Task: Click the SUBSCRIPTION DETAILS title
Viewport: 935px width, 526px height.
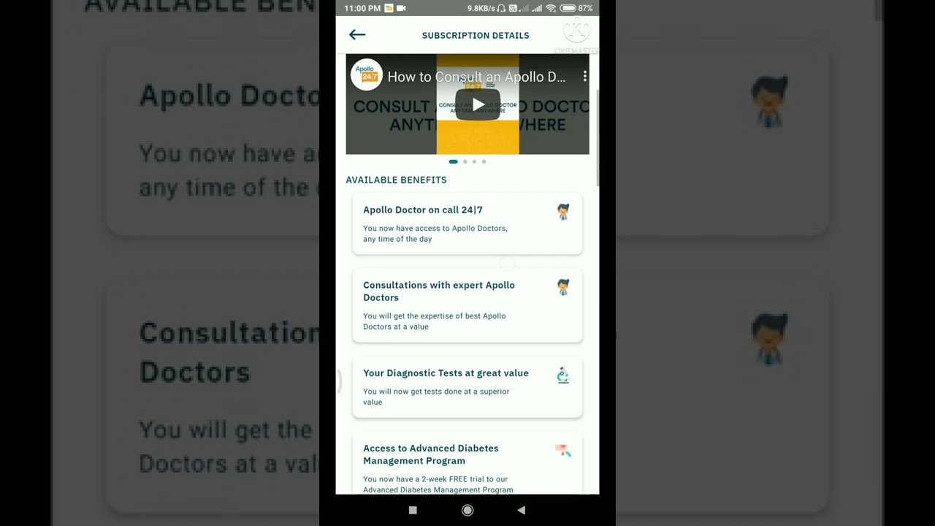Action: [x=476, y=35]
